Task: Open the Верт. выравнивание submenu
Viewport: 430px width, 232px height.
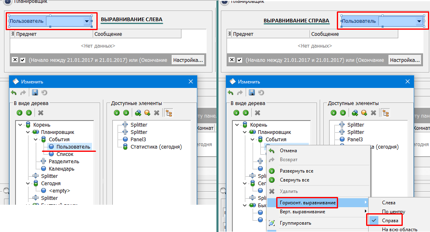Action: (x=302, y=212)
